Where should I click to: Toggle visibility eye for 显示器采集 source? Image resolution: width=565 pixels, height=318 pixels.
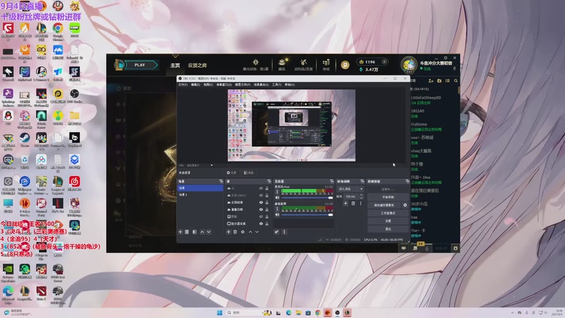261,223
